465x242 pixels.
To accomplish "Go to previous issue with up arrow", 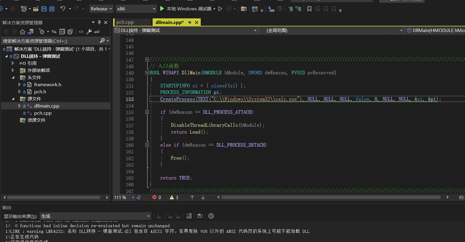I will pos(192,197).
